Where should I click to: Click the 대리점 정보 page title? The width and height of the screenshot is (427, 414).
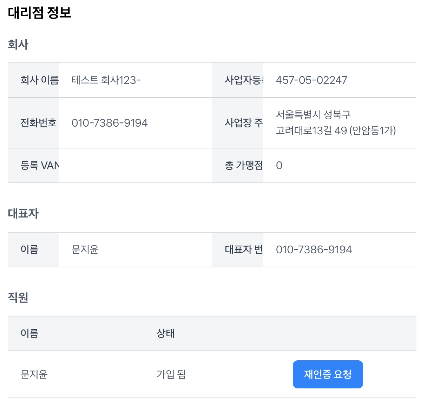[40, 13]
